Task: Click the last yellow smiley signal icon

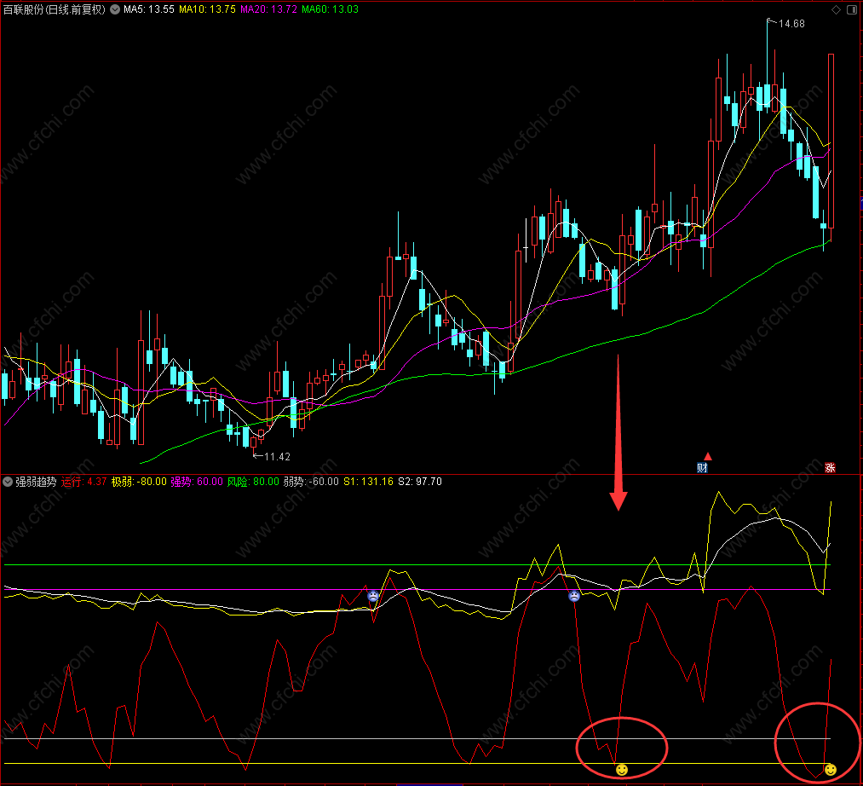Action: pos(830,770)
